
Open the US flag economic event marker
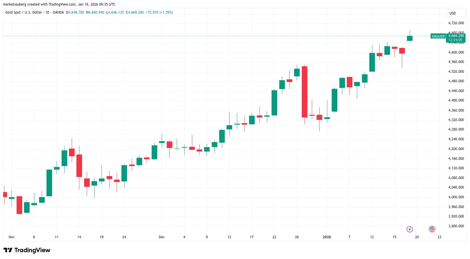coord(432,229)
